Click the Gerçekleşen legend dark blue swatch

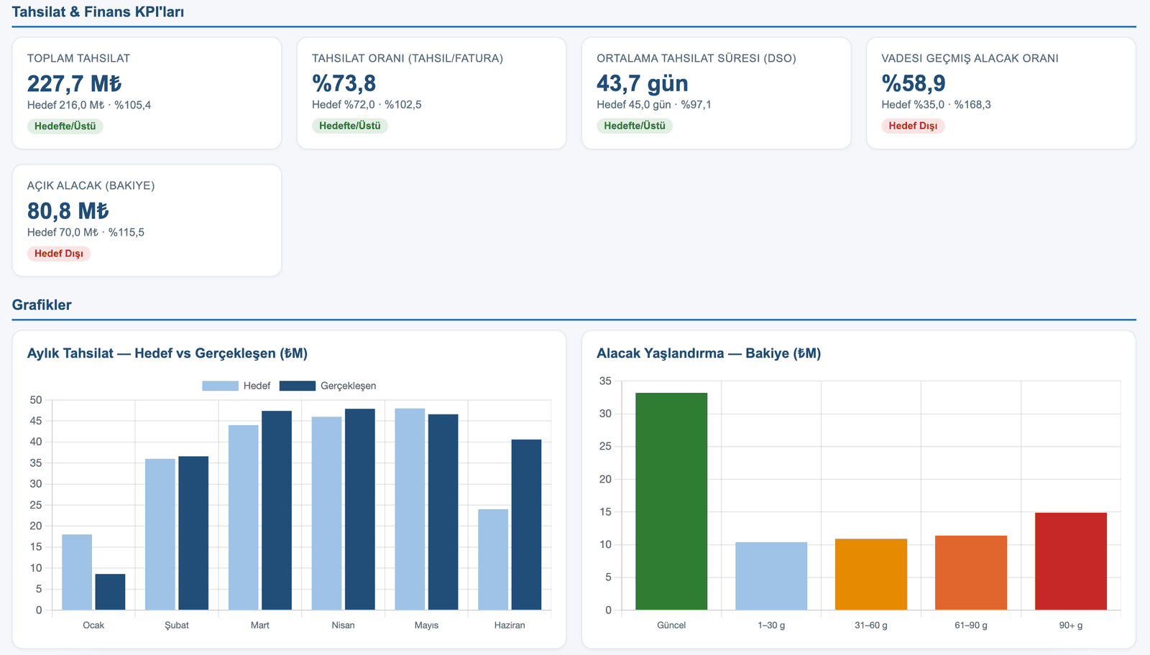pyautogui.click(x=297, y=386)
